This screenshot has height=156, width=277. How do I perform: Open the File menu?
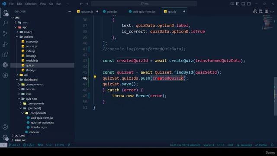click(11, 4)
